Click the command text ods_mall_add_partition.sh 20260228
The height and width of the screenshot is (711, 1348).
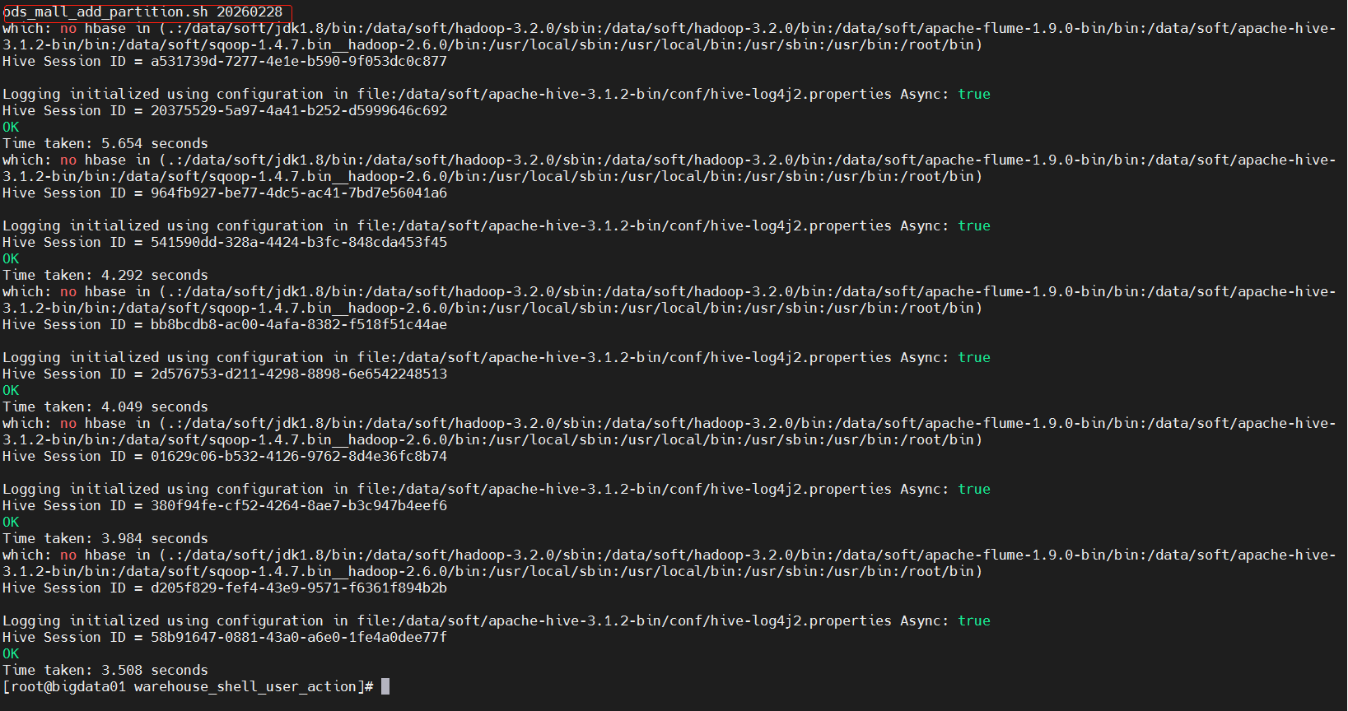[142, 12]
